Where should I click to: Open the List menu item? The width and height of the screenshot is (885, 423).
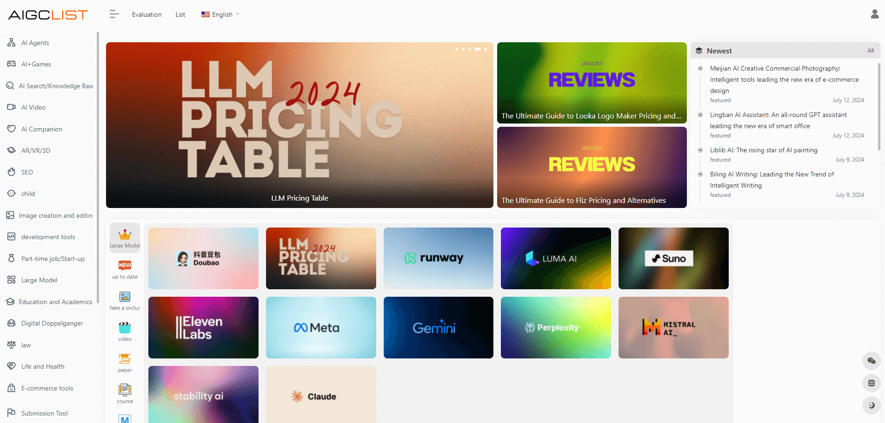pyautogui.click(x=180, y=14)
